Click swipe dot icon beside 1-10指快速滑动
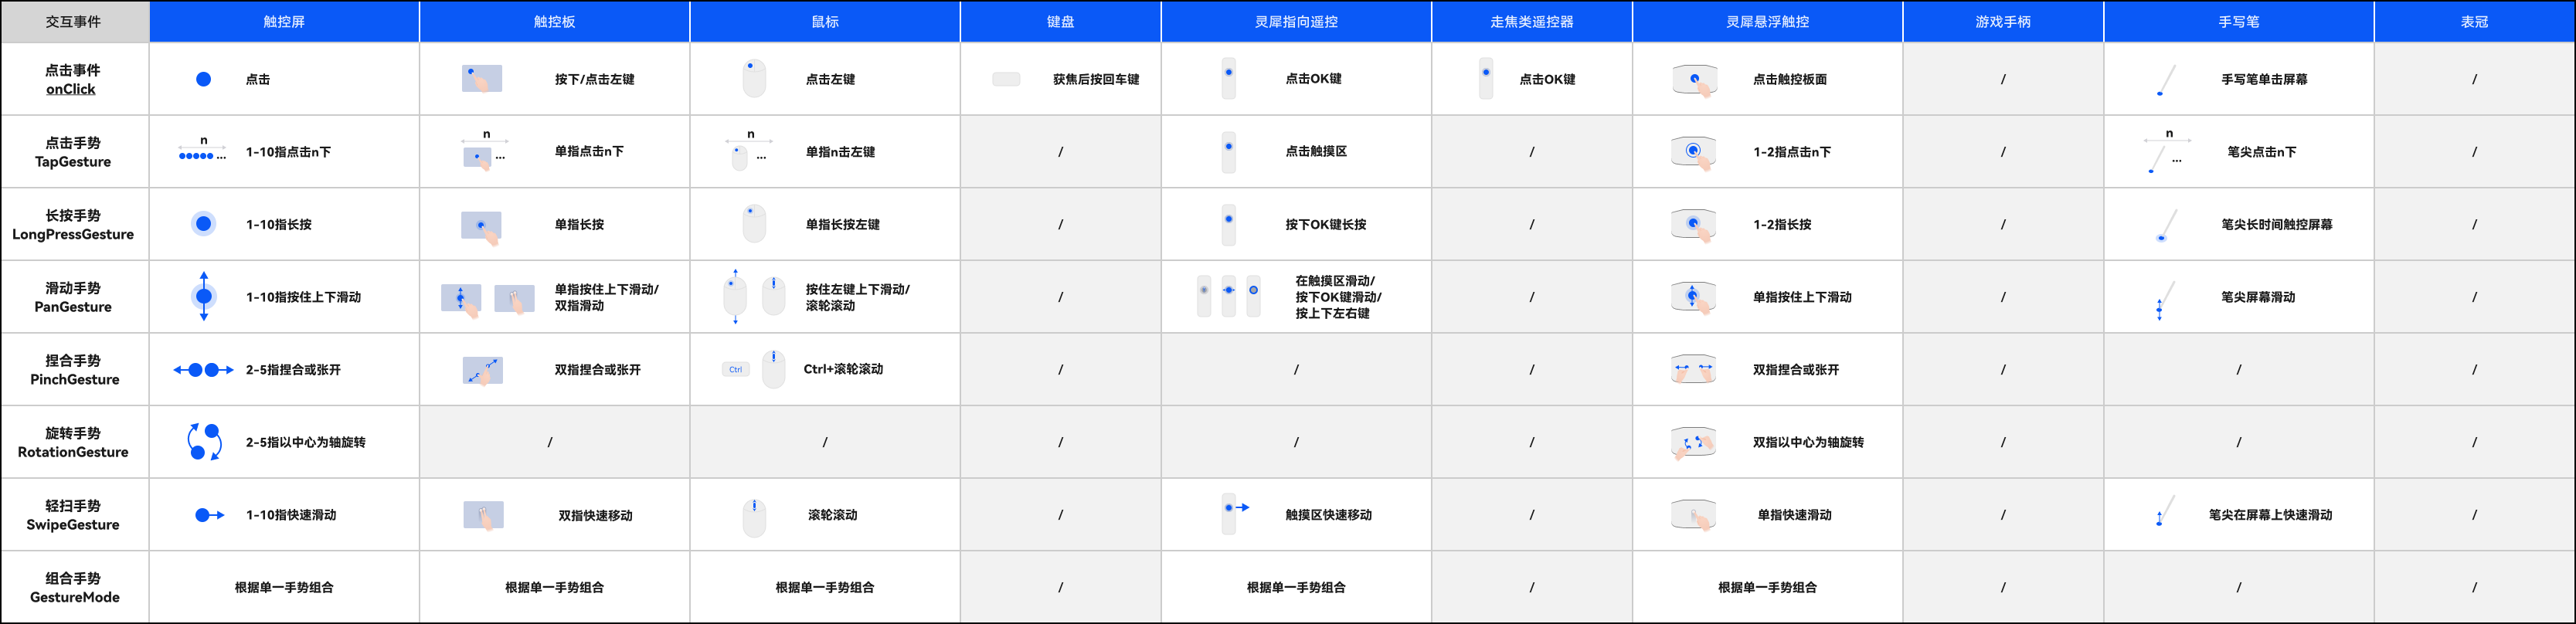 click(209, 515)
